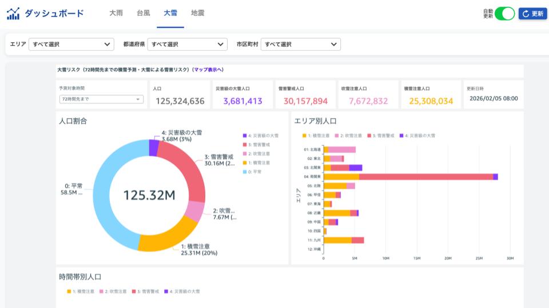Image resolution: width=549 pixels, height=308 pixels.
Task: Click light blue 平常 swatch in donut legend
Action: pos(245,172)
